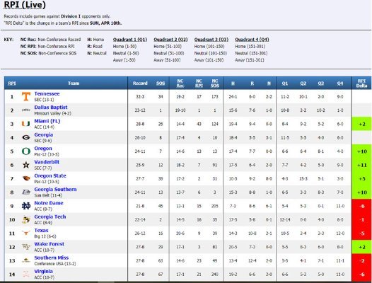Sort by the H home record header
This screenshot has height=283, width=372.
click(233, 83)
